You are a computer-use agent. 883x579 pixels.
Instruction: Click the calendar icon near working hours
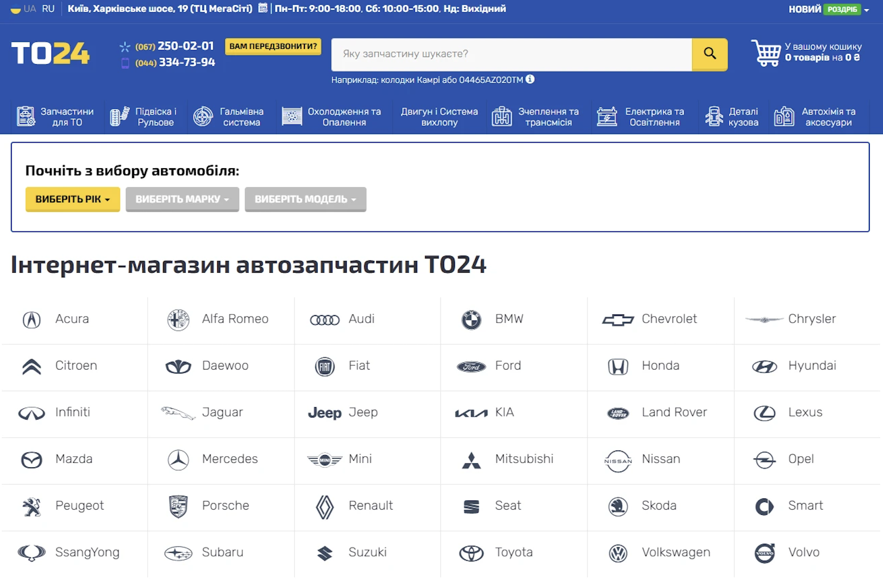pyautogui.click(x=263, y=8)
